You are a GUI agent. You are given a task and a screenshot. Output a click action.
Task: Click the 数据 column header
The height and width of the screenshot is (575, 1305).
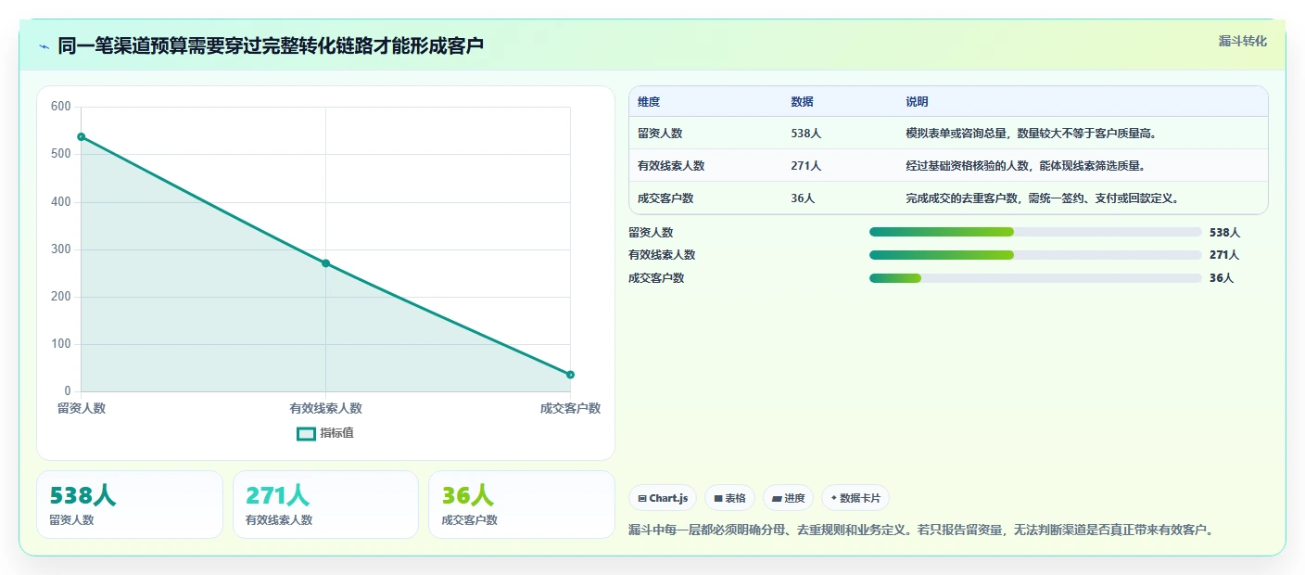pyautogui.click(x=802, y=102)
